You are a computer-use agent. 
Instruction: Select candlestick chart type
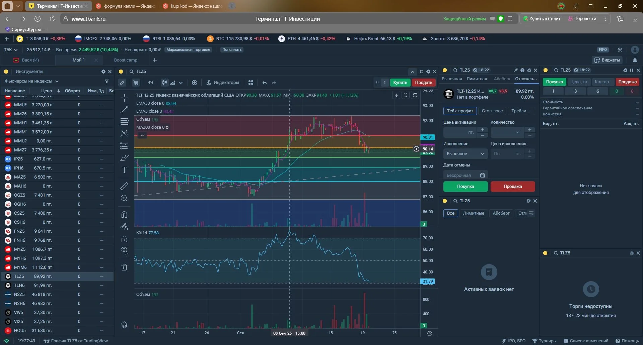click(164, 83)
